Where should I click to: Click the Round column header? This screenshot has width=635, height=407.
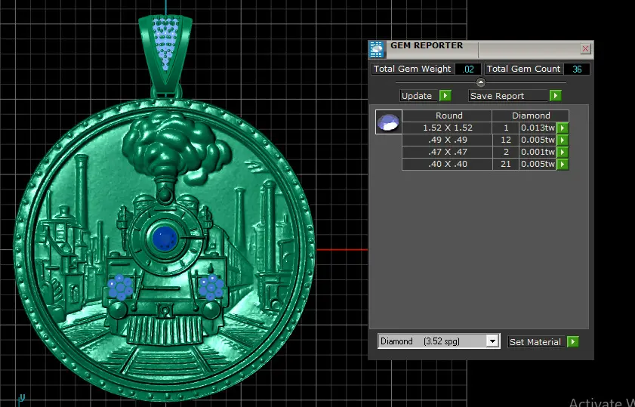[x=447, y=116]
